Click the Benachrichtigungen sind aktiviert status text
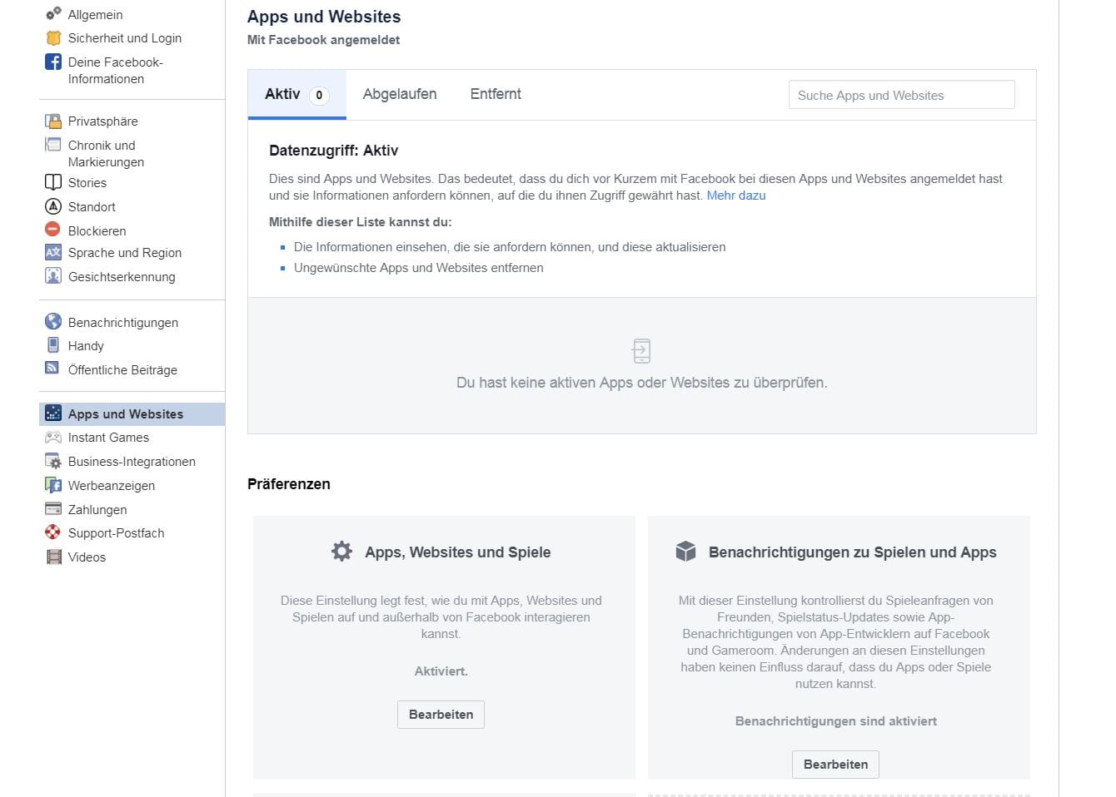 [835, 721]
